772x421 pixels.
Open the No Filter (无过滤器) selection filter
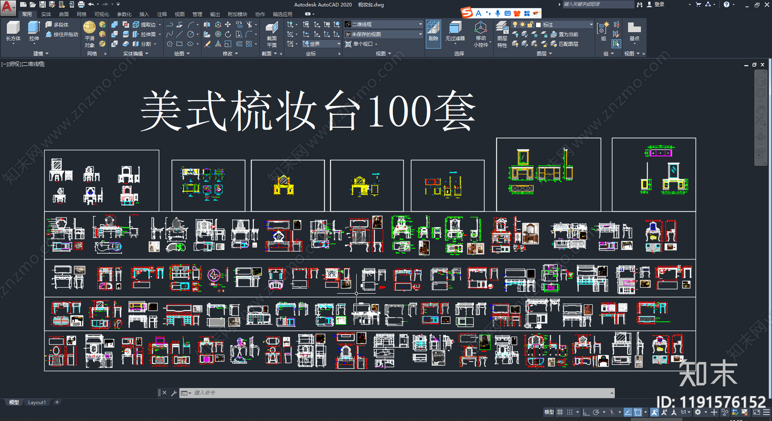[455, 31]
